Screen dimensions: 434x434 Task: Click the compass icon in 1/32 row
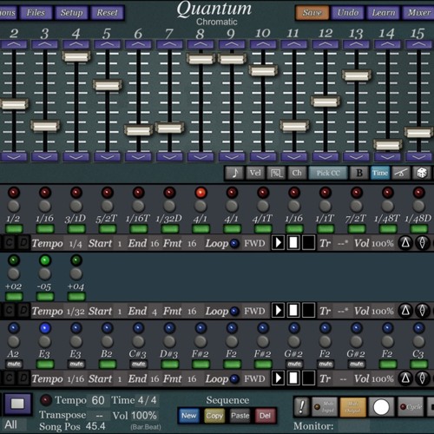422,311
